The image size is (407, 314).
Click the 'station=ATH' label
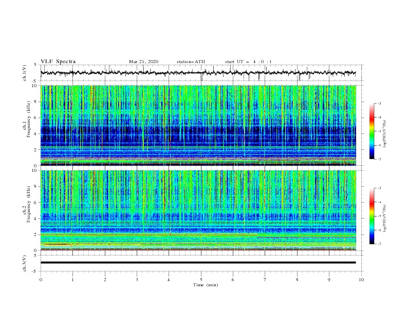191,62
